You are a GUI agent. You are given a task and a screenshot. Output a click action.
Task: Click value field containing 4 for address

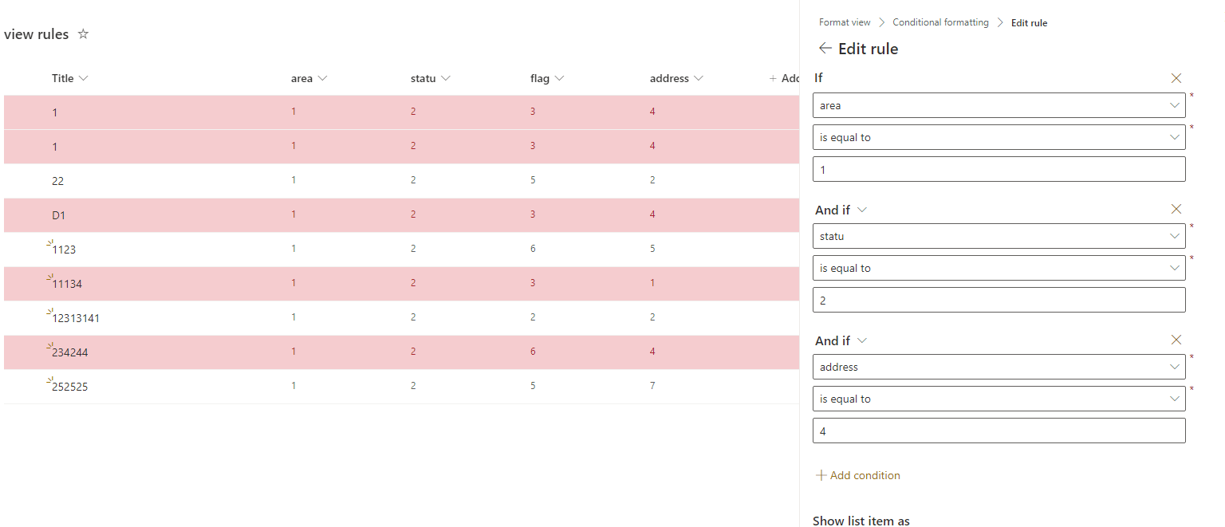tap(999, 431)
